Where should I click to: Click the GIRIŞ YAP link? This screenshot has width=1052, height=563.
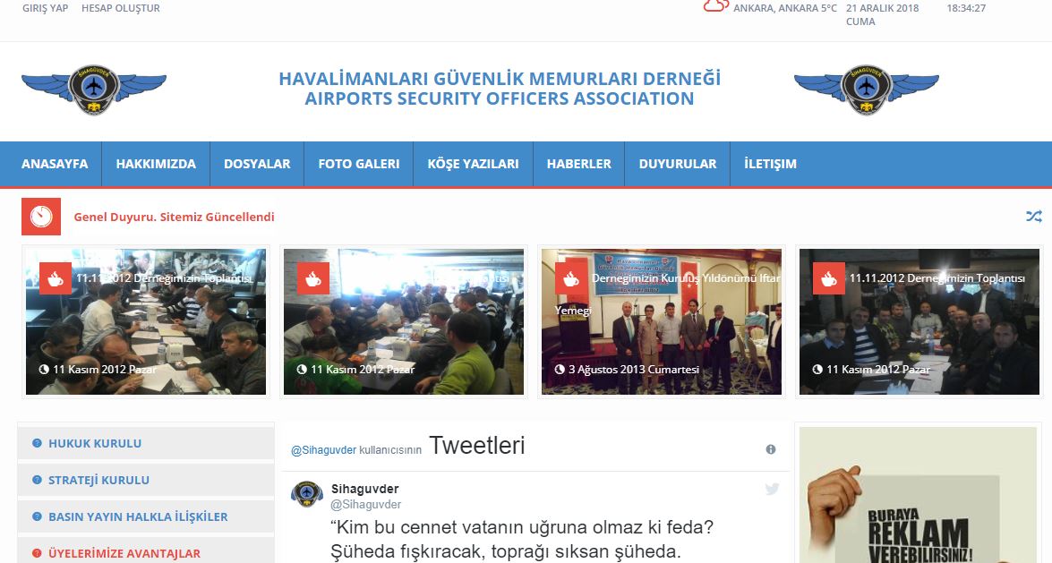coord(45,8)
